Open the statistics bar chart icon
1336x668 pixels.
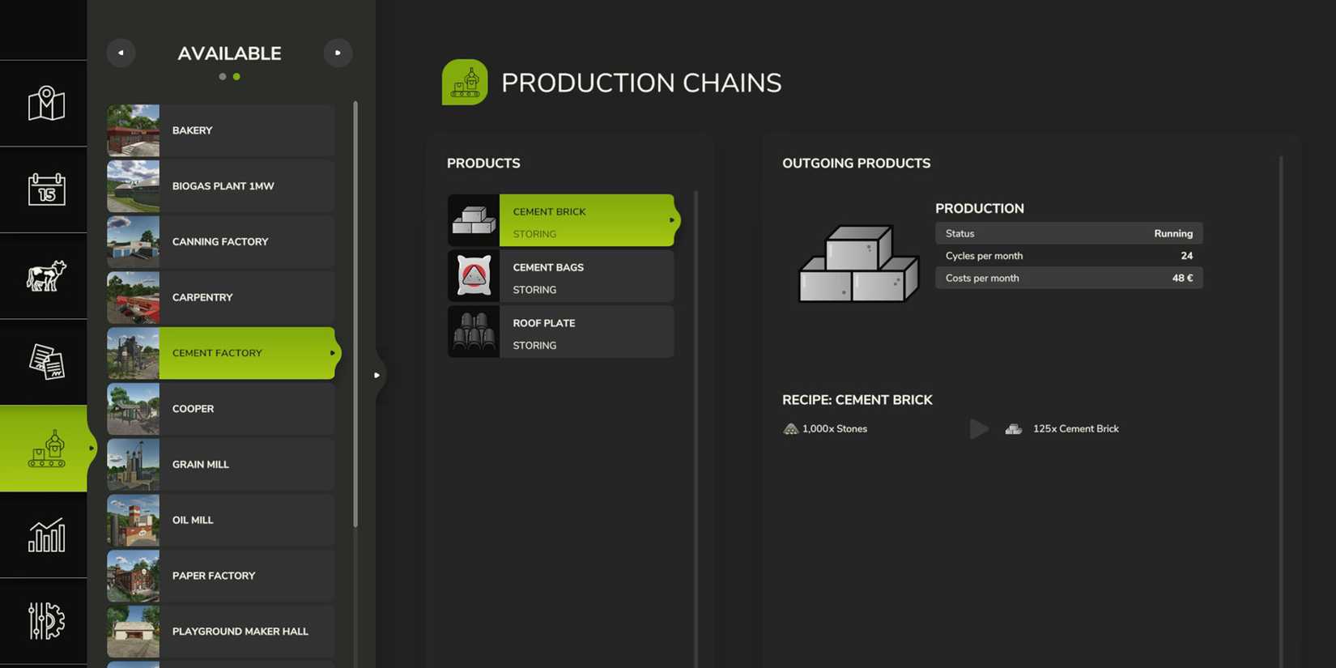(x=46, y=535)
